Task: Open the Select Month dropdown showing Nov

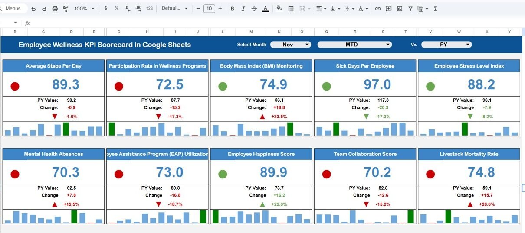Action: pyautogui.click(x=291, y=45)
